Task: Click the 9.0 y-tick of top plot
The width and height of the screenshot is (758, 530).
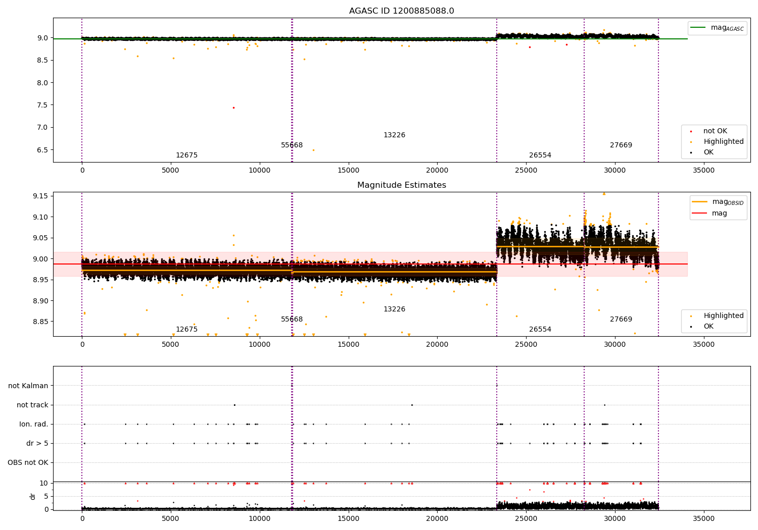Action: pos(42,38)
